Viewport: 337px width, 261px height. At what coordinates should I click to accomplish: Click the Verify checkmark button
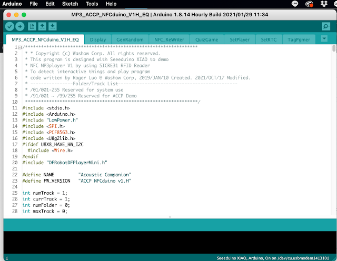[9, 26]
